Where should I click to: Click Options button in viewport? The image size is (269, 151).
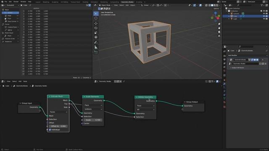click(217, 8)
